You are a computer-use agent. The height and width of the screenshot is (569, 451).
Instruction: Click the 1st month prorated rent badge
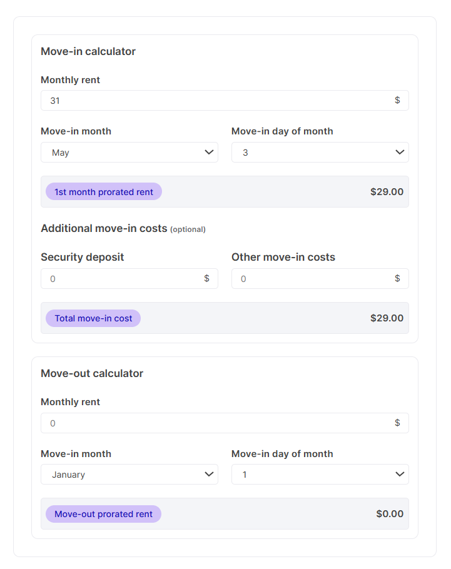(104, 191)
